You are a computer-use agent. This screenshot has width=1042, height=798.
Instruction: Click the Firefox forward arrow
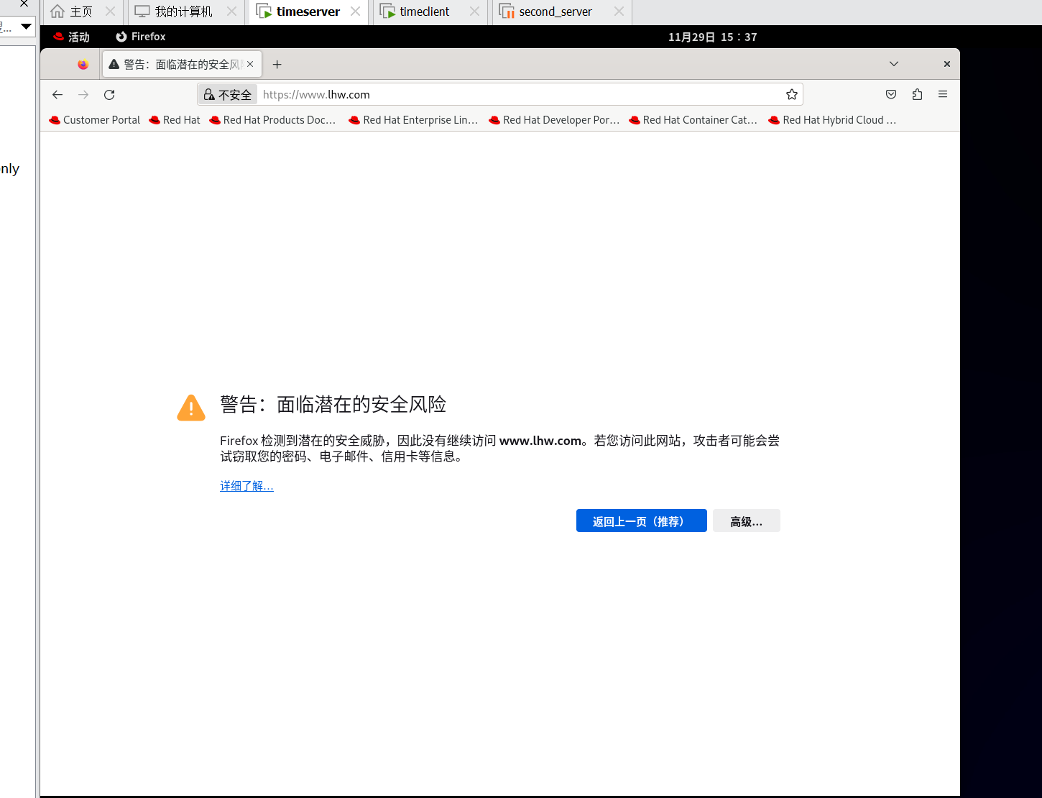click(83, 94)
